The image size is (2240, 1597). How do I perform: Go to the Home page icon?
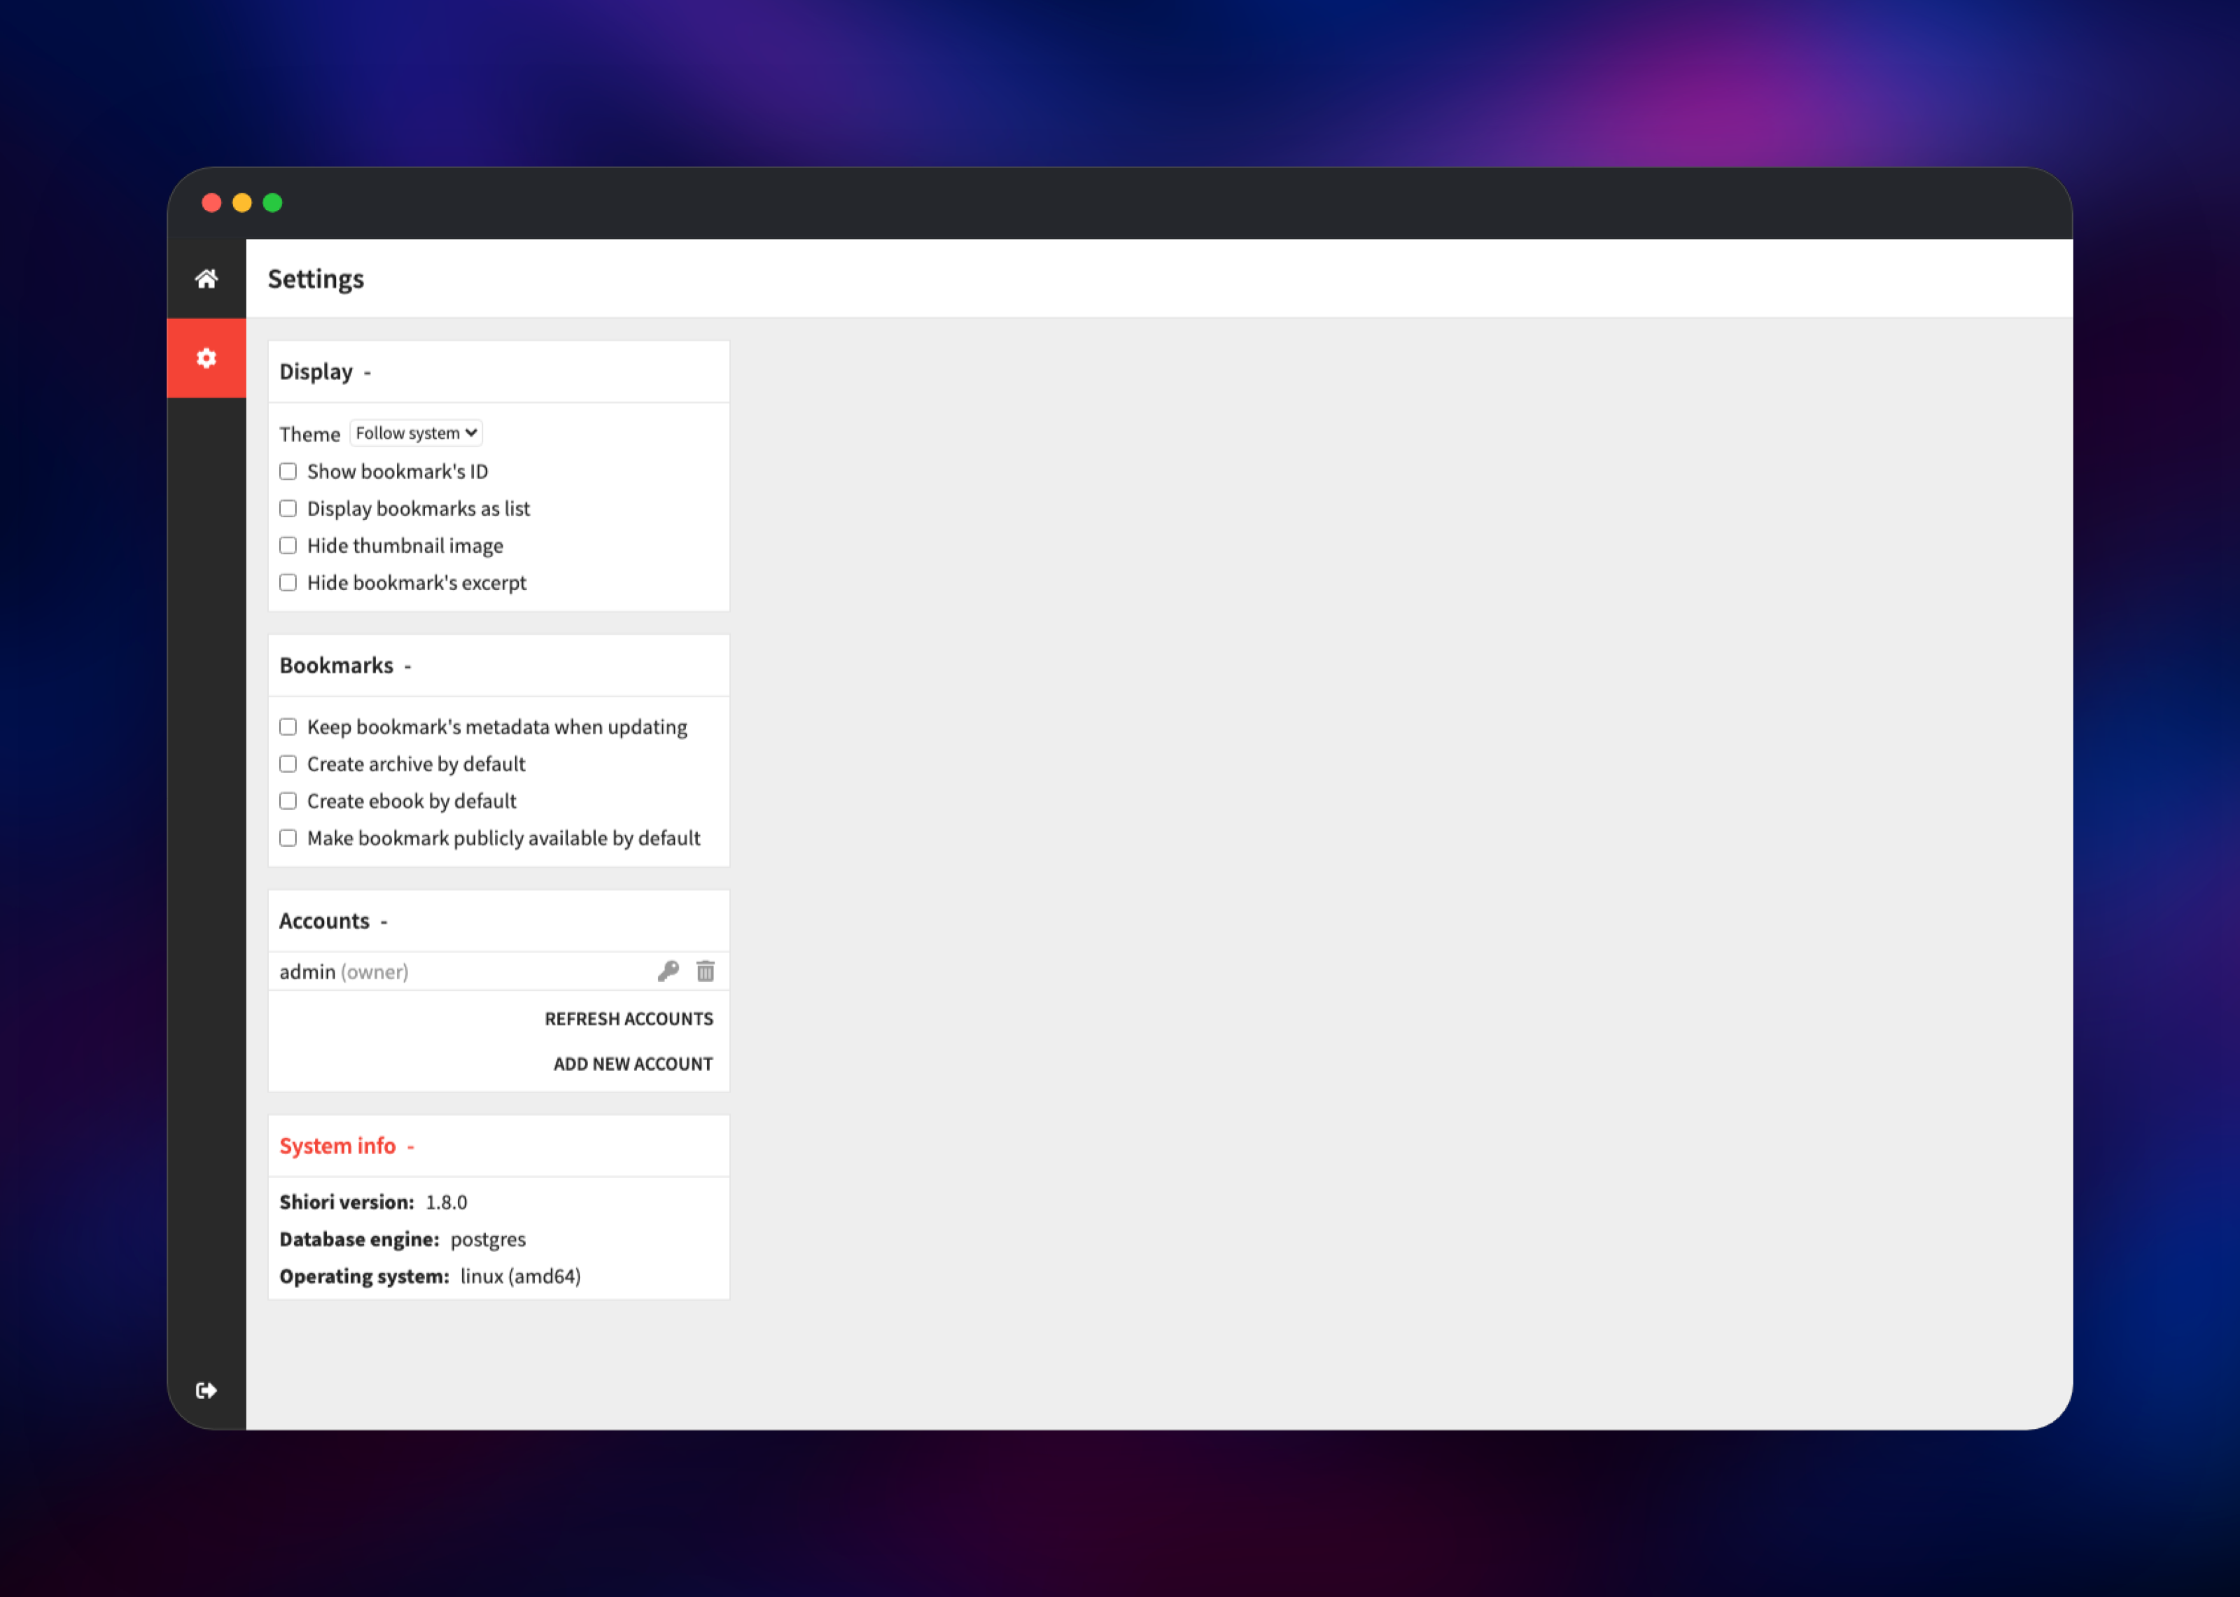click(206, 279)
